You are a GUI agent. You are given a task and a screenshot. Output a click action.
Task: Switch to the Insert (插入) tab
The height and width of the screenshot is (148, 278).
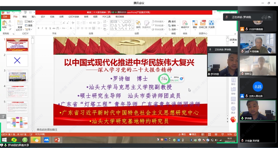coord(33,17)
